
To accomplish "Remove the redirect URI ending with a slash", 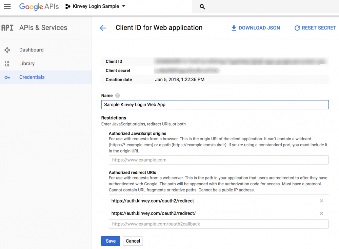I will click(321, 213).
